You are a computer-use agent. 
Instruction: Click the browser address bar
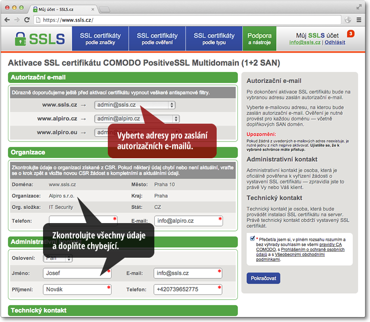pos(188,20)
